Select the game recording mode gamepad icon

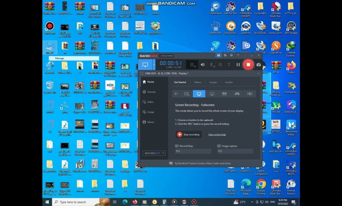tap(237, 93)
